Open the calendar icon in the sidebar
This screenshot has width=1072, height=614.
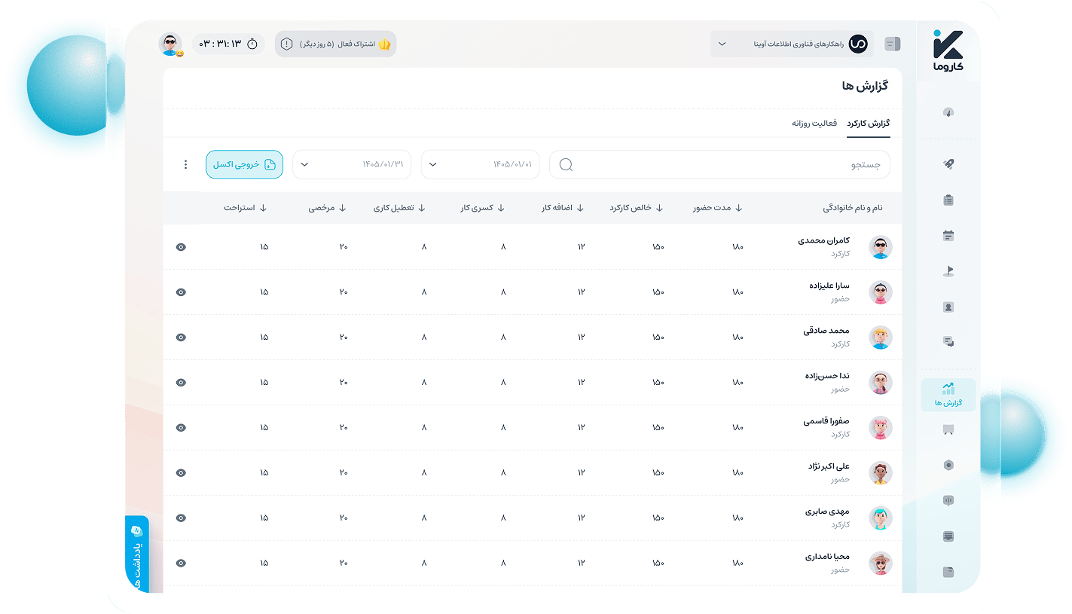[948, 236]
